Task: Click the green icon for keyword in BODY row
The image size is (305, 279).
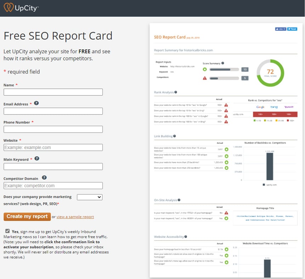Action: pos(226,219)
